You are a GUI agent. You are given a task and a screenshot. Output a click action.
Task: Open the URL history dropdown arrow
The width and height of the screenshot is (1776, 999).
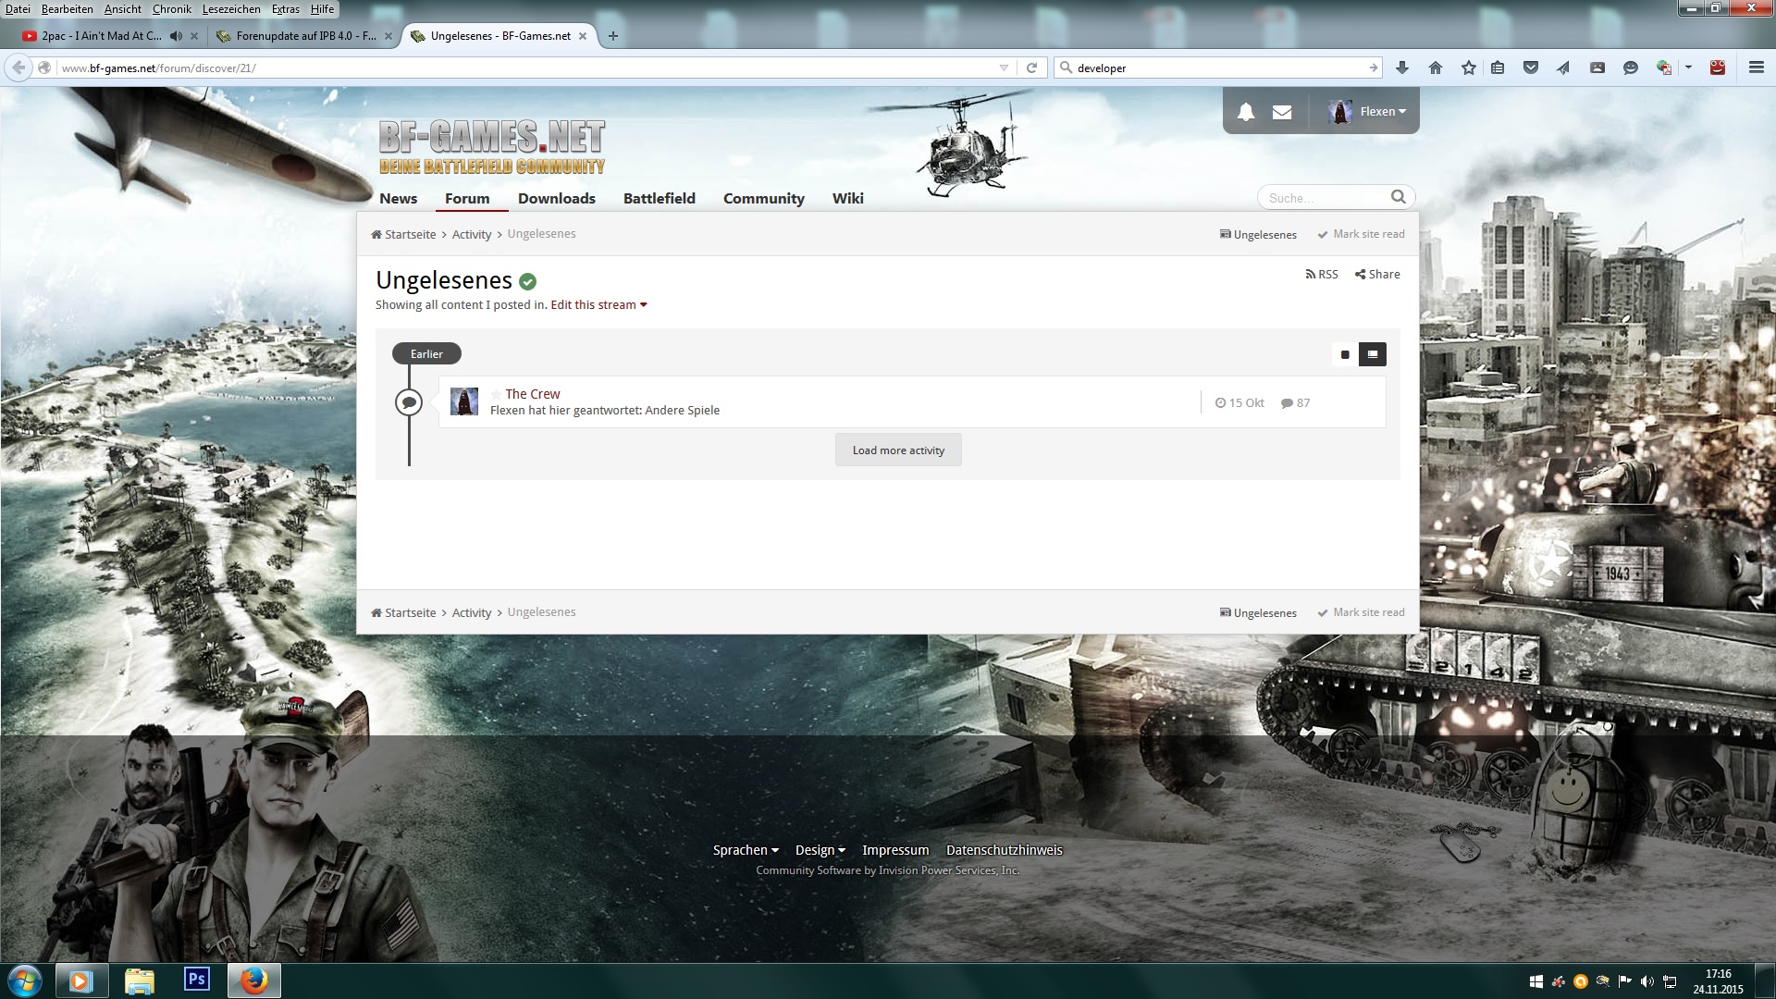[1004, 68]
